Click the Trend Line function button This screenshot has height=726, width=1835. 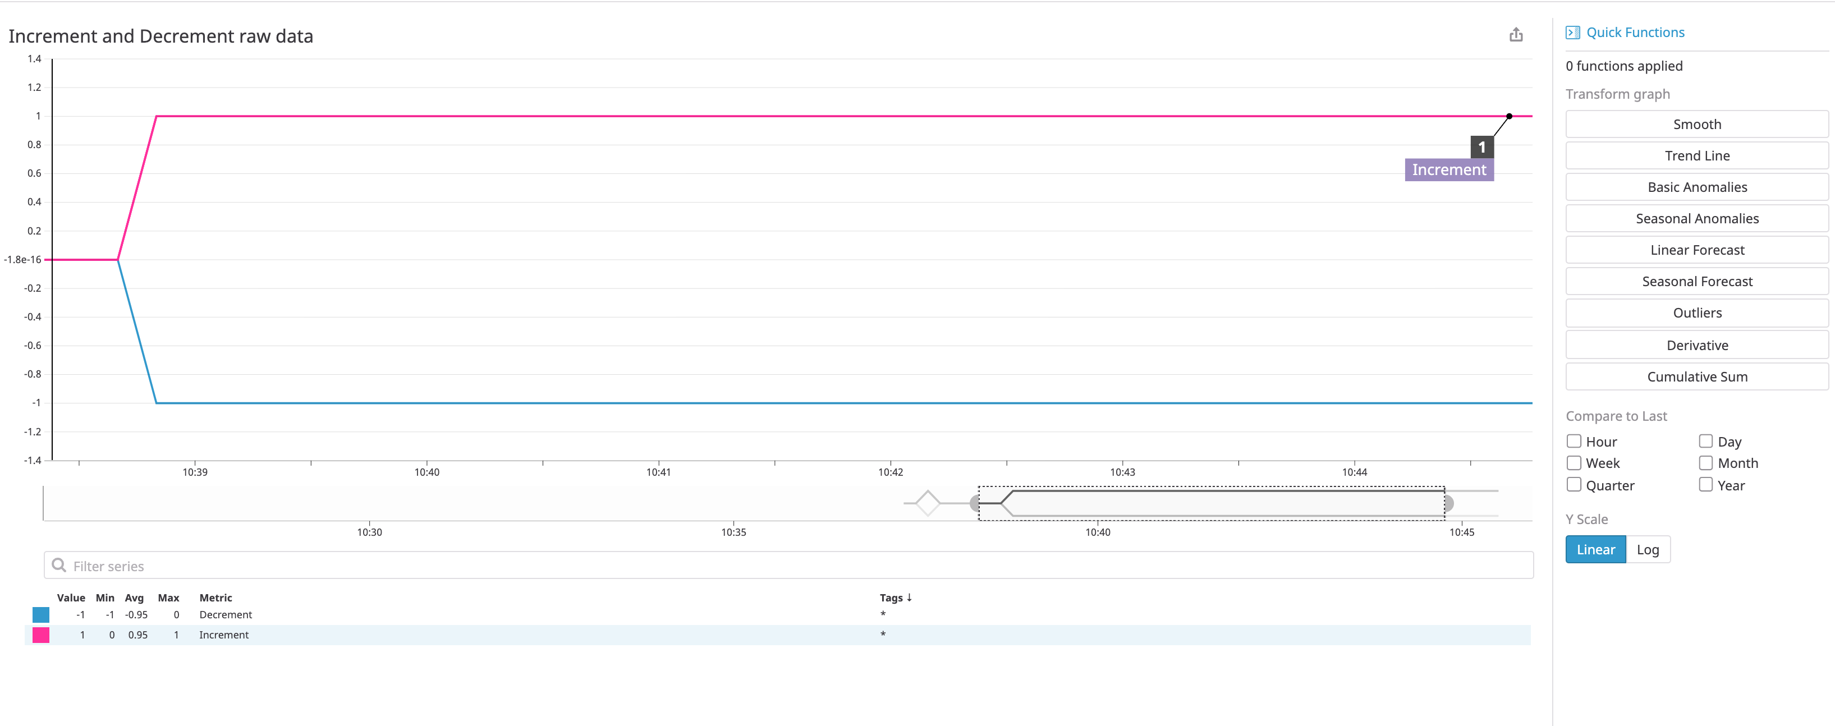click(1696, 154)
